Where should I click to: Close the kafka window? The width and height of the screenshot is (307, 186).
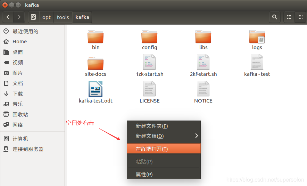click(5, 5)
